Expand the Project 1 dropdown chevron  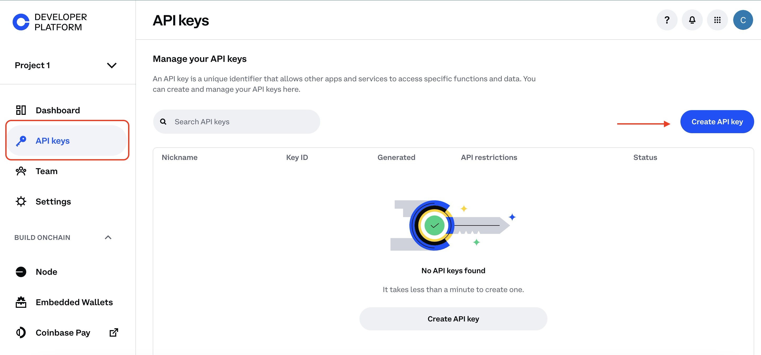[112, 65]
